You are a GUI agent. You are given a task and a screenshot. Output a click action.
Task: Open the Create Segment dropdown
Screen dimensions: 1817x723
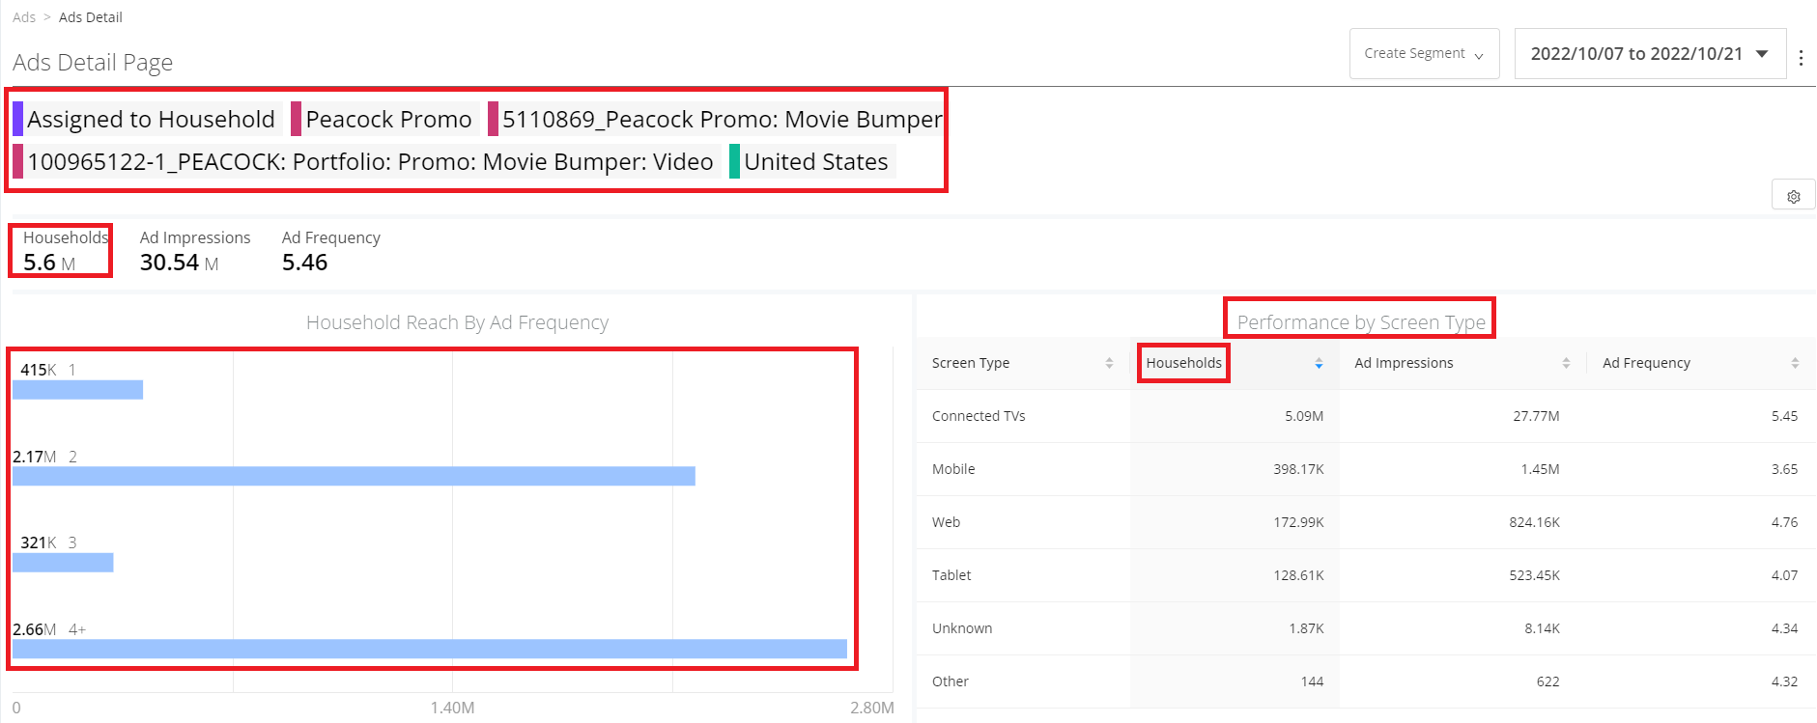(1424, 53)
